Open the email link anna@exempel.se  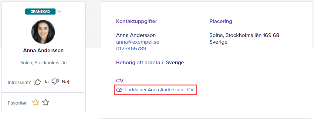[x=138, y=42]
